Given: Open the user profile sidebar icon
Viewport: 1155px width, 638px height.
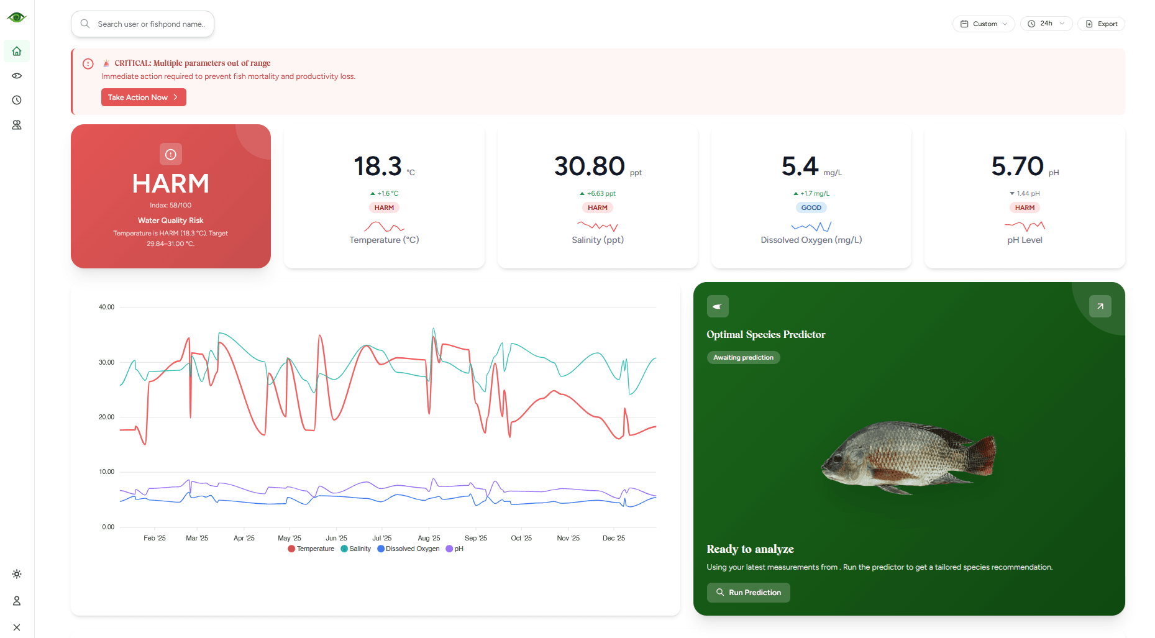Looking at the screenshot, I should [x=17, y=601].
